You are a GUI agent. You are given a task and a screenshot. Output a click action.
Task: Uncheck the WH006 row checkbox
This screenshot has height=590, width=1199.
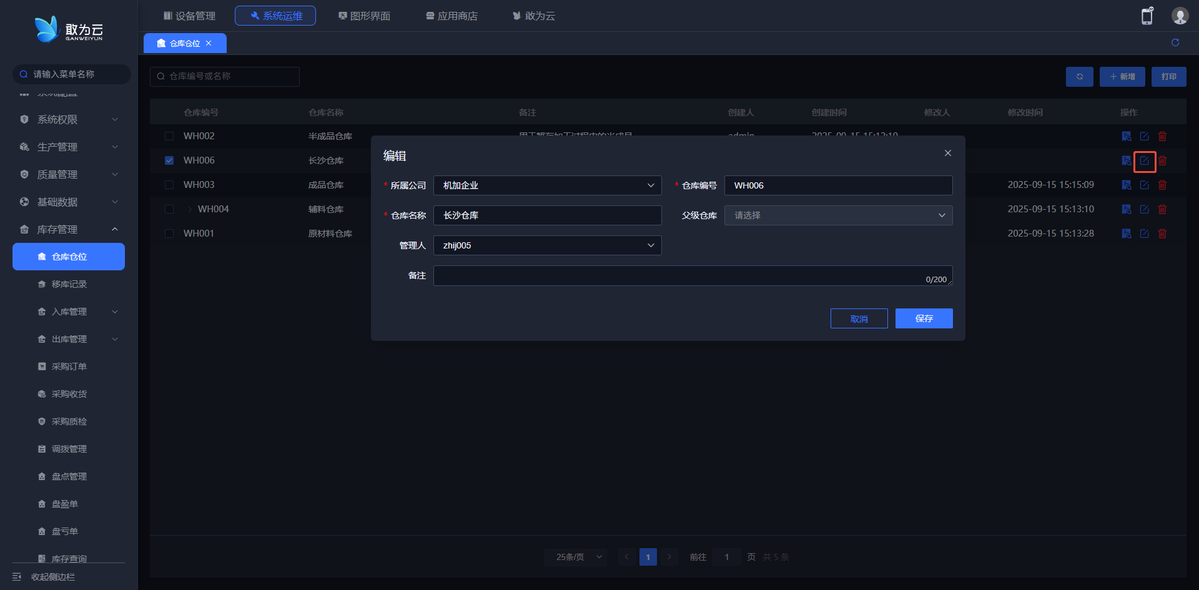tap(169, 160)
